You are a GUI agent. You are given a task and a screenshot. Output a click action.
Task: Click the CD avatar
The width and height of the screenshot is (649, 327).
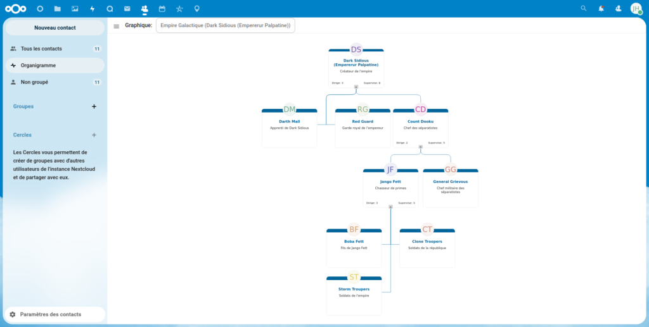coord(421,109)
